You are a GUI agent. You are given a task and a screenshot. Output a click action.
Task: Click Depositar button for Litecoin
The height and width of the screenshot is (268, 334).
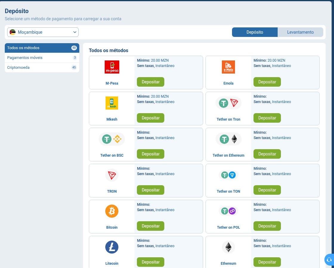coord(151,262)
